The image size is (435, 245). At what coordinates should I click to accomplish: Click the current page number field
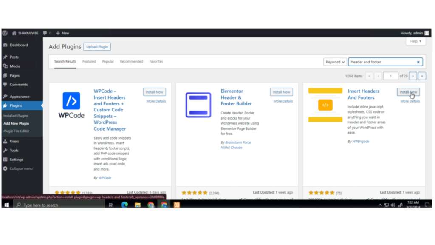pos(390,76)
